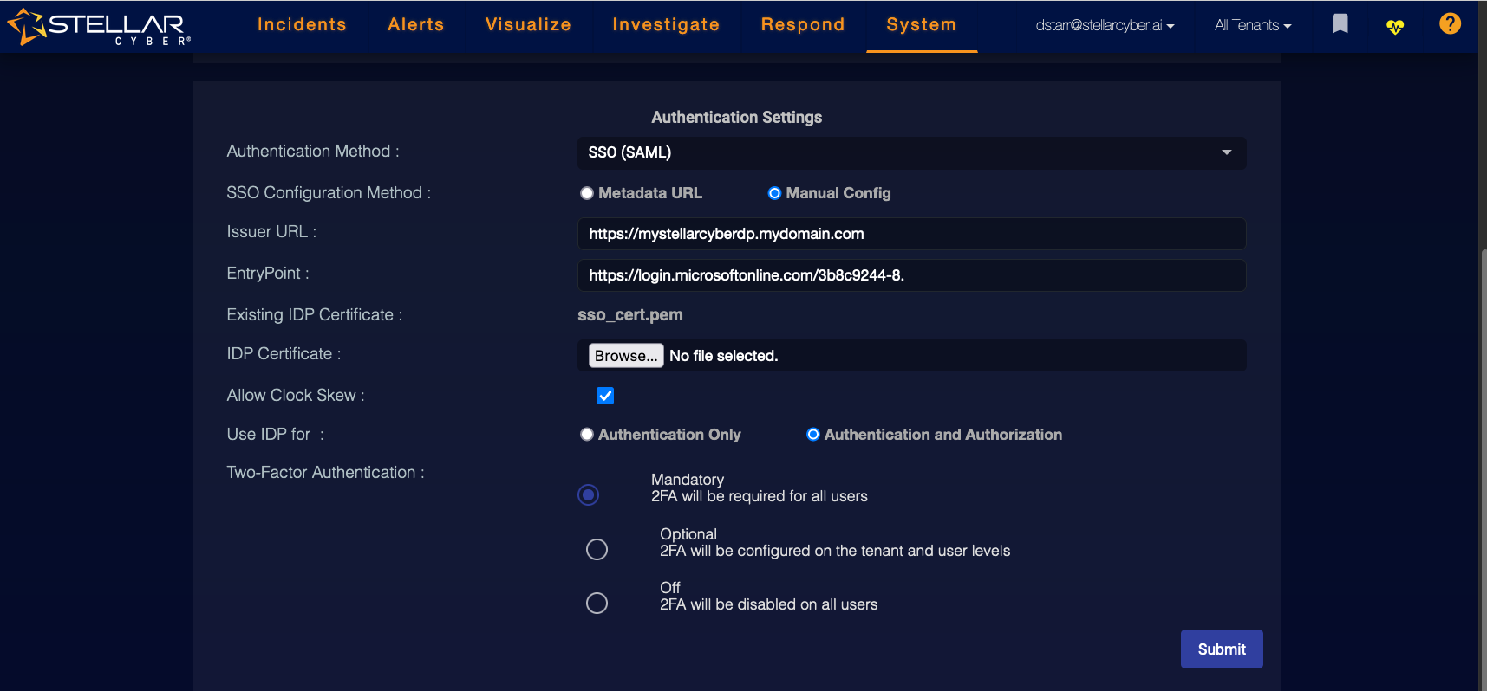Choose Authentication Only for IDP use

pyautogui.click(x=587, y=435)
